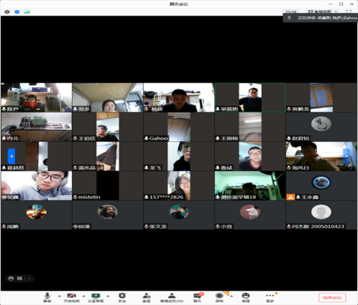358x305 pixels.
Task: Select 梁晨熙's highlighted video tile
Action: 250,98
